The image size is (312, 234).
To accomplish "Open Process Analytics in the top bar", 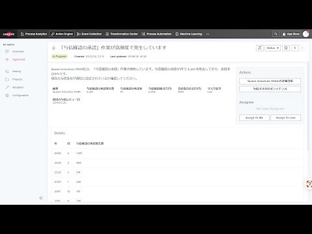I will click(34, 34).
